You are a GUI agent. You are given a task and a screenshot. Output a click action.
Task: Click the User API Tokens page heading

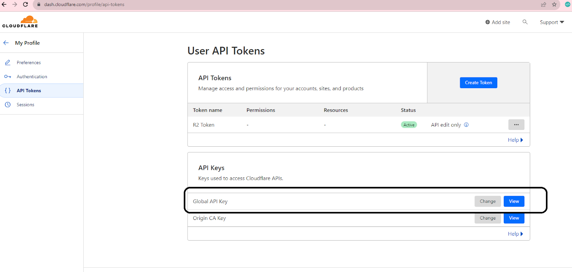click(x=226, y=51)
